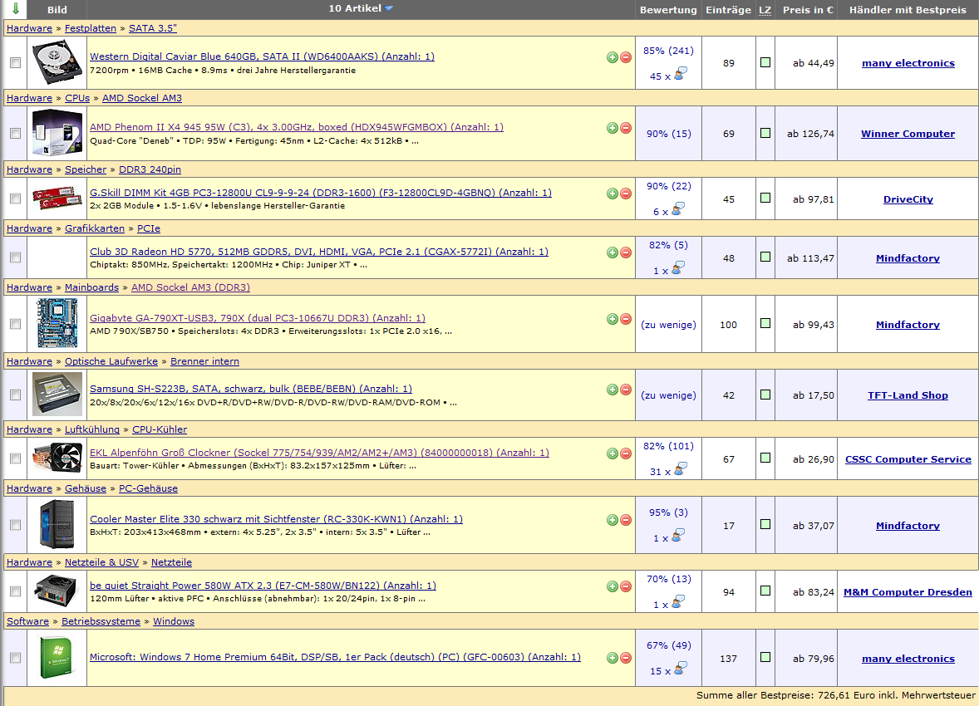Open the 10 Artikel dropdown arrow
979x706 pixels.
389,9
